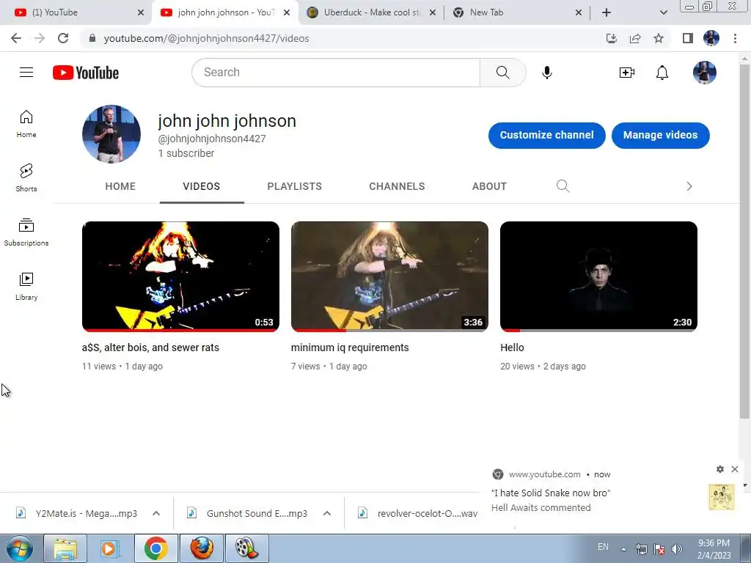Show hidden system tray icons arrow

tap(623, 549)
